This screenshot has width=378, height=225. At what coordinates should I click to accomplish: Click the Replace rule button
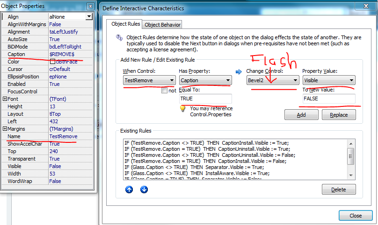point(339,115)
